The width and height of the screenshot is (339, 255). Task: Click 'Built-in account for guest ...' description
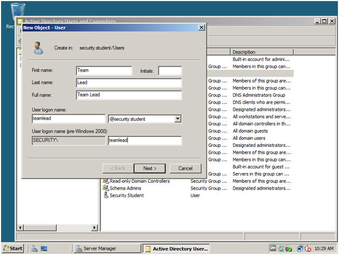(x=261, y=167)
